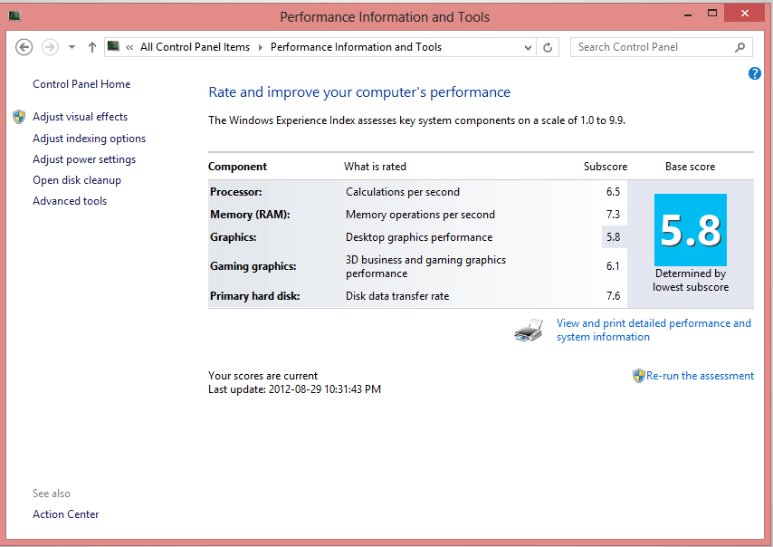Click the magnifier icon in search box
The width and height of the screenshot is (773, 547).
click(x=740, y=47)
